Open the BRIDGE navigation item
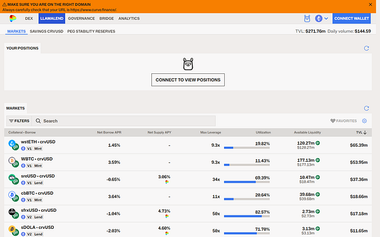 click(x=106, y=18)
